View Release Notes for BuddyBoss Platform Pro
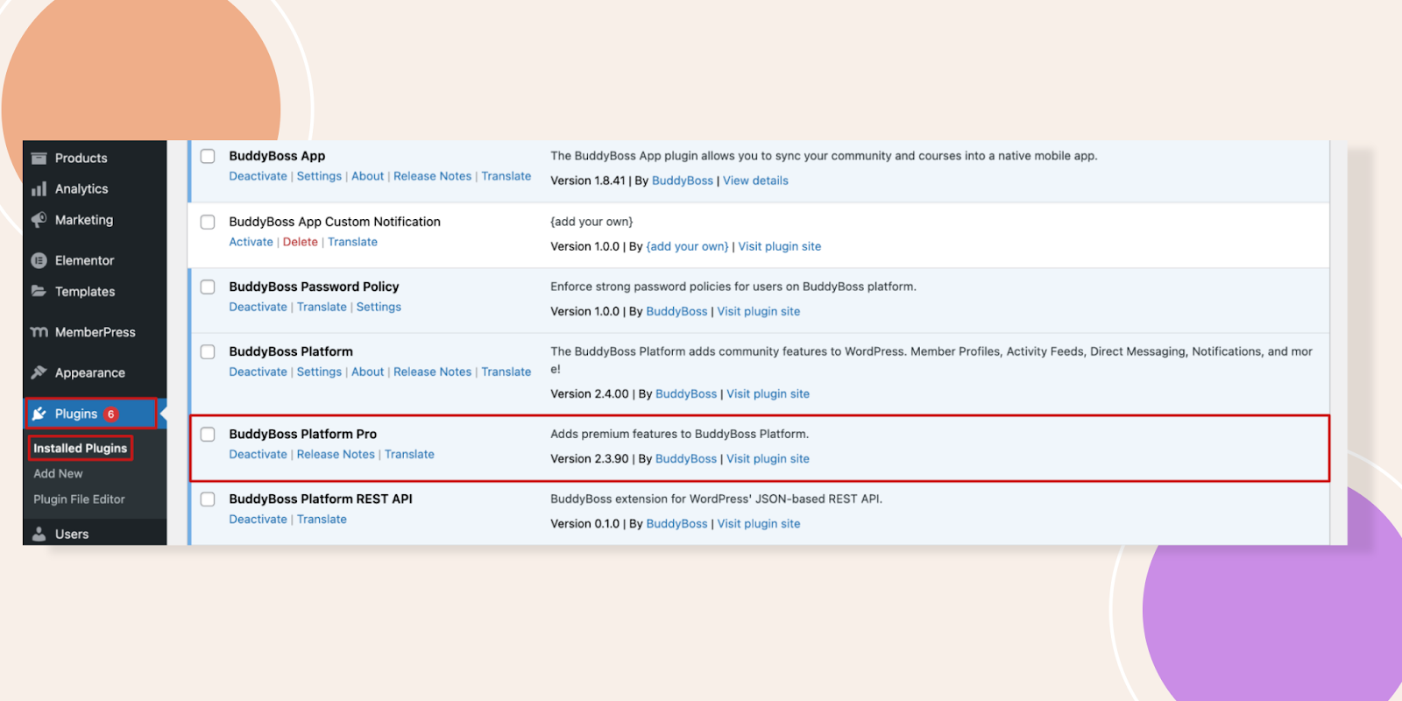1402x701 pixels. (x=336, y=454)
